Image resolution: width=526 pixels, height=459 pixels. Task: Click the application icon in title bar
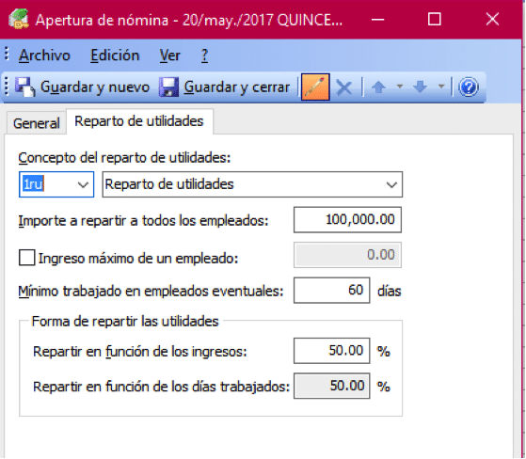coord(19,20)
